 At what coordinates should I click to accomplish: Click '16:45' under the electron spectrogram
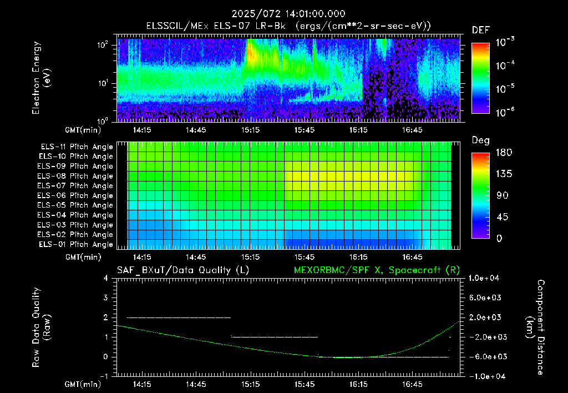tap(412, 130)
